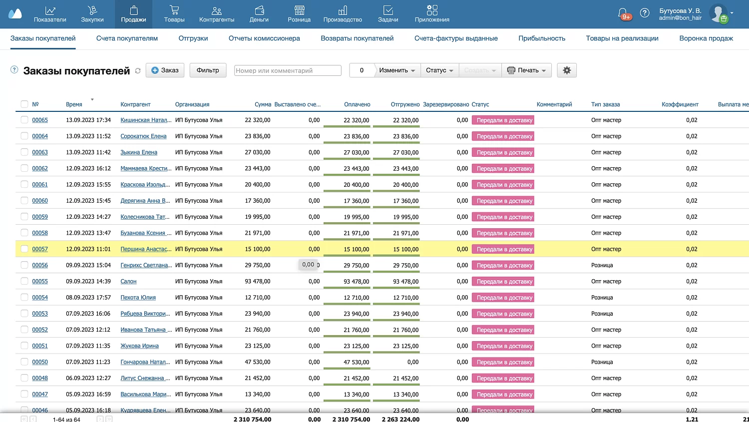Check the box for order 00059

pos(24,217)
